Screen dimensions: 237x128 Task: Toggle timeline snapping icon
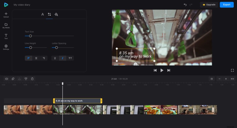(212, 79)
